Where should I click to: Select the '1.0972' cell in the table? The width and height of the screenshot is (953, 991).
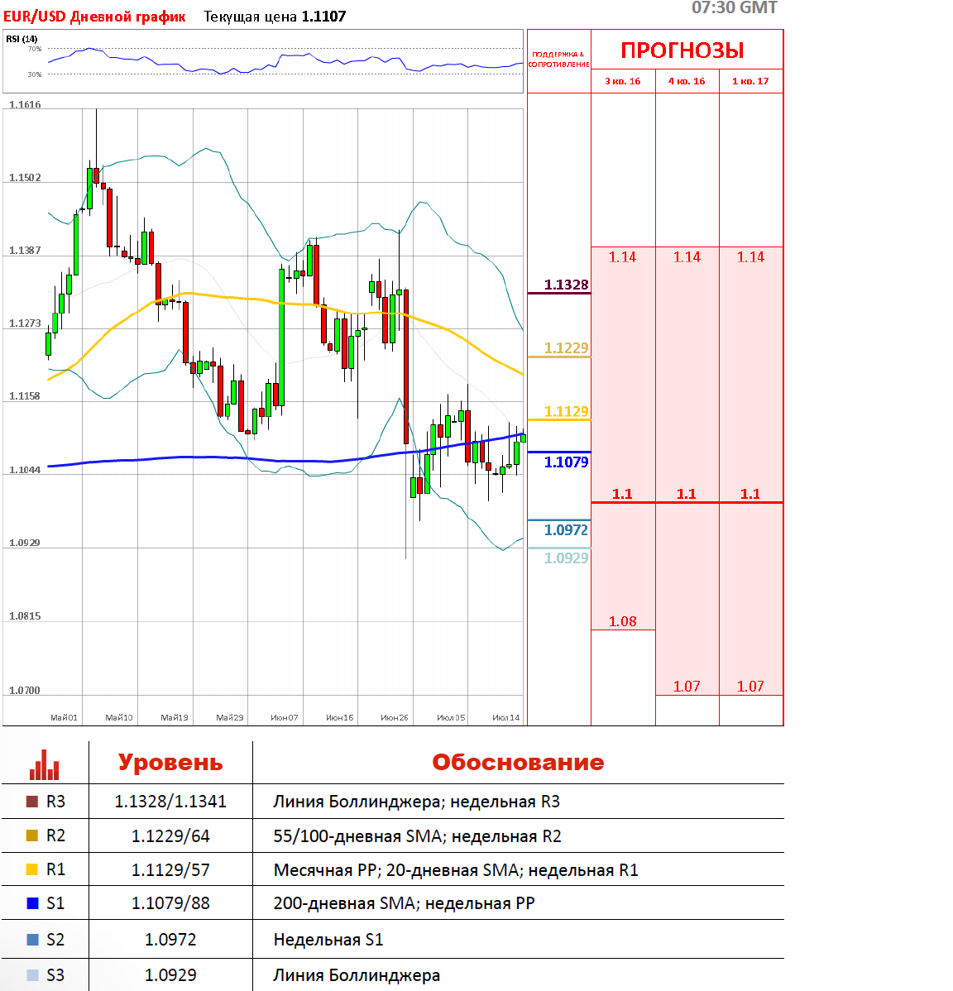170,940
